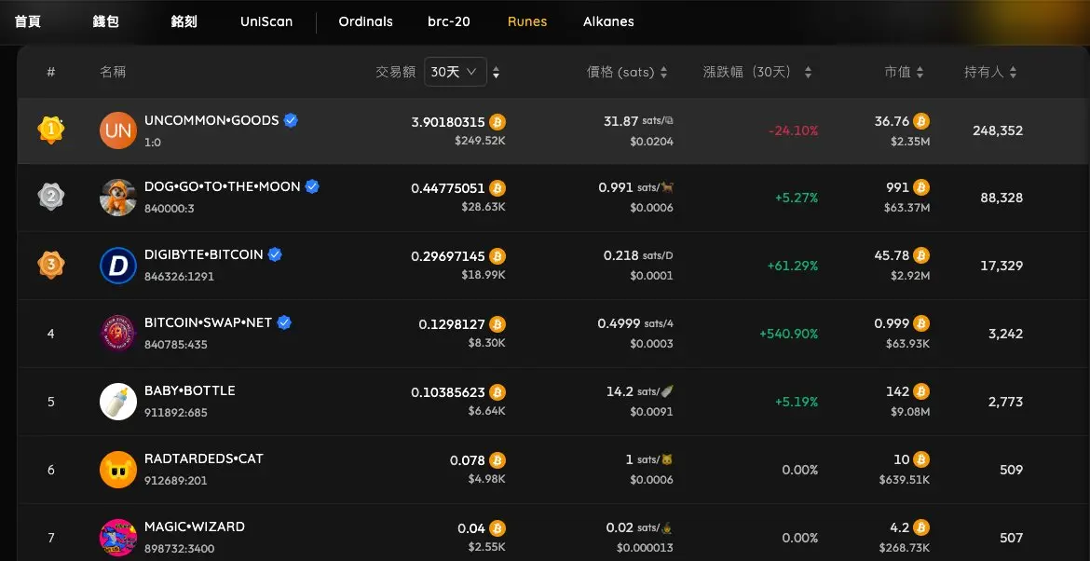The height and width of the screenshot is (561, 1090).
Task: Click the UNCOMMON•GOODS orange UN avatar
Action: point(118,130)
